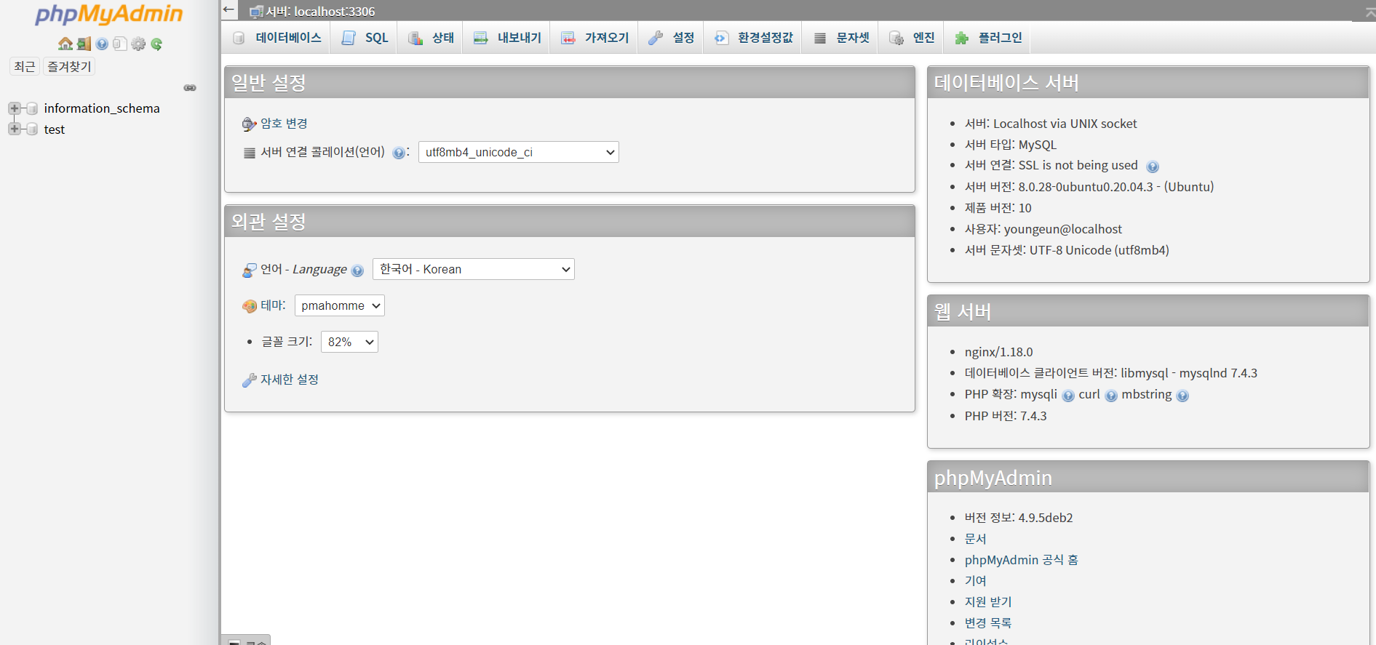Click the collation list icon before 서버 연결 콜레이션
Image resolution: width=1376 pixels, height=645 pixels.
pos(250,153)
